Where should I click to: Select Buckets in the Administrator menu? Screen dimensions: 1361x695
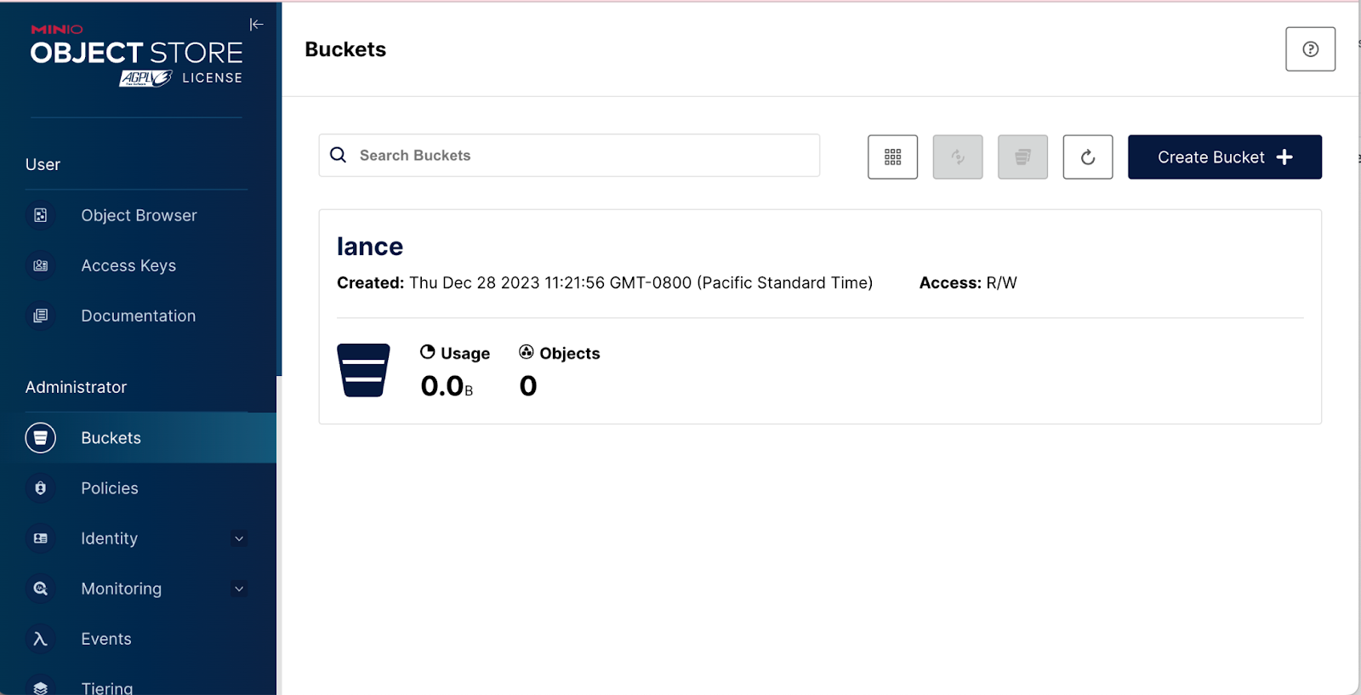coord(111,438)
